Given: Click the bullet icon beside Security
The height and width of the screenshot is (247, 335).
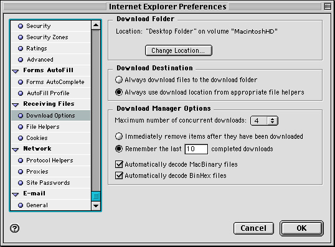Looking at the screenshot, I should click(21, 26).
